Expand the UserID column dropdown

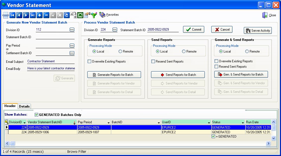pos(209,123)
